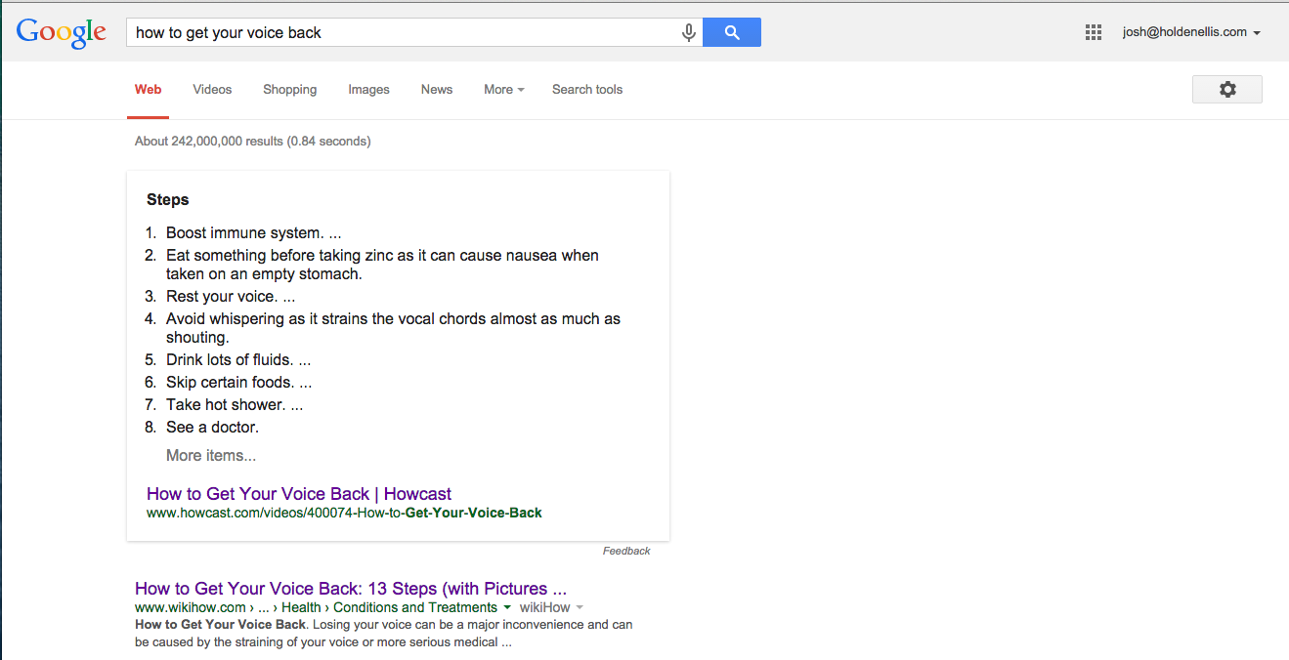Image resolution: width=1289 pixels, height=660 pixels.
Task: Click the wikiHow breadcrumb URL line
Action: pyautogui.click(x=316, y=607)
